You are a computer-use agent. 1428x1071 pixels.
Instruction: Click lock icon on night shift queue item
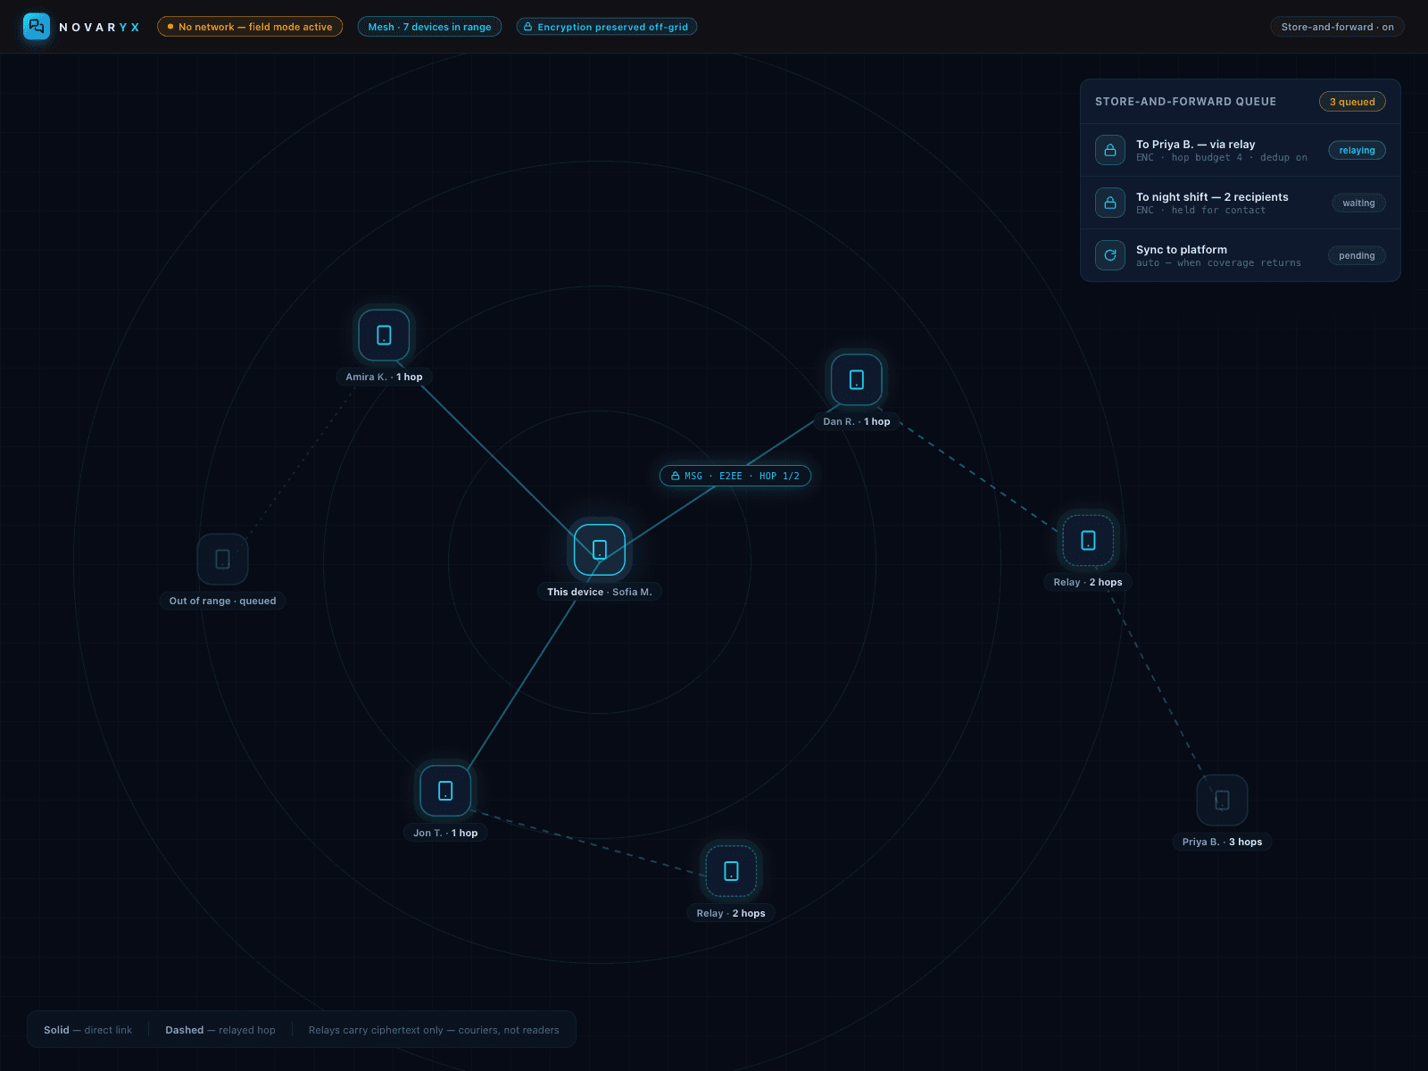pos(1110,203)
